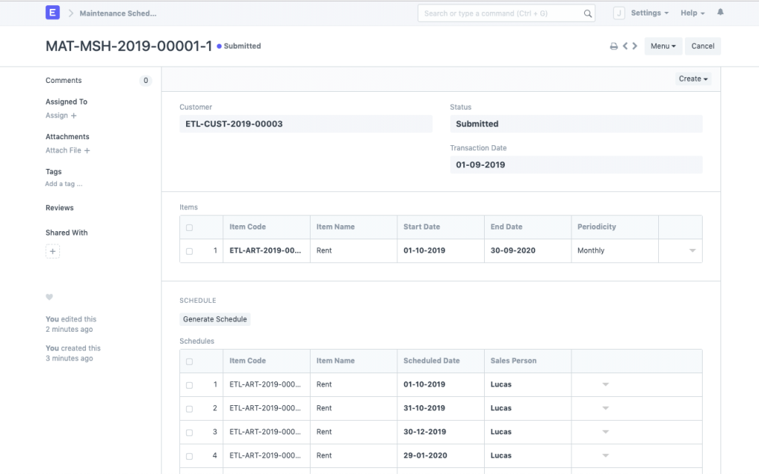Expand the 01-10-2019 schedule row arrow
The height and width of the screenshot is (474, 759).
(x=605, y=384)
